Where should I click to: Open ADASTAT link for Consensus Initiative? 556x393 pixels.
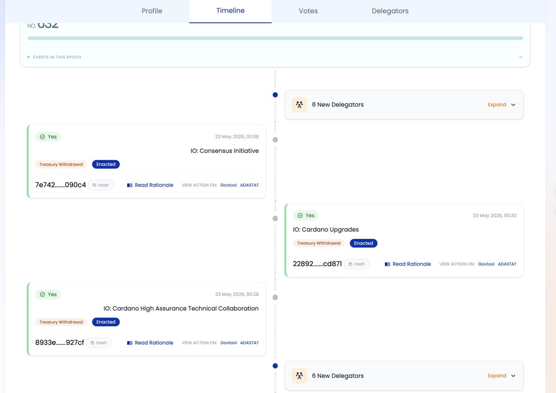tap(249, 185)
